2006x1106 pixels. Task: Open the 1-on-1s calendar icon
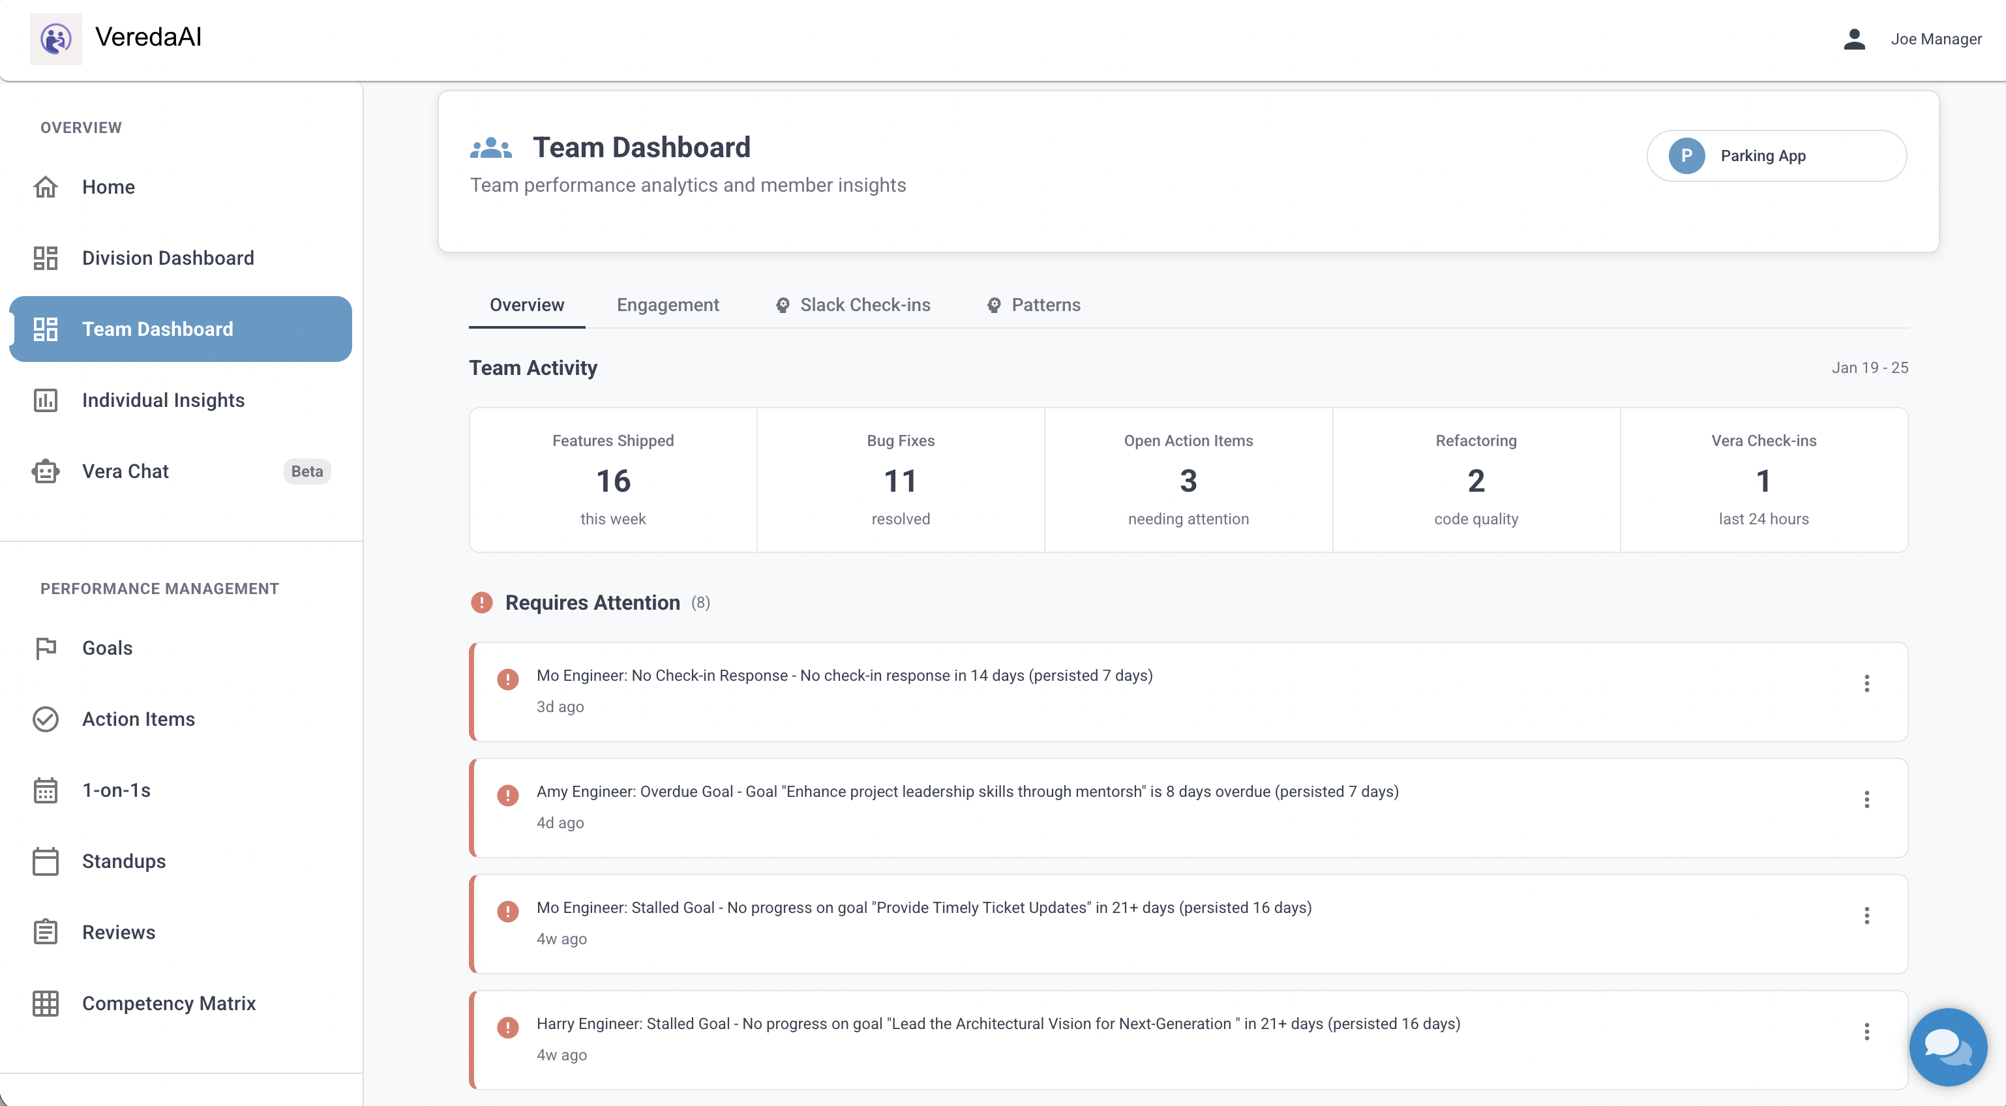pos(45,790)
